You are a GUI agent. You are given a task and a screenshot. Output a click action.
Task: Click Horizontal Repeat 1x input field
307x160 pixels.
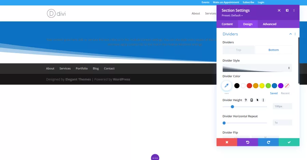pos(282,123)
